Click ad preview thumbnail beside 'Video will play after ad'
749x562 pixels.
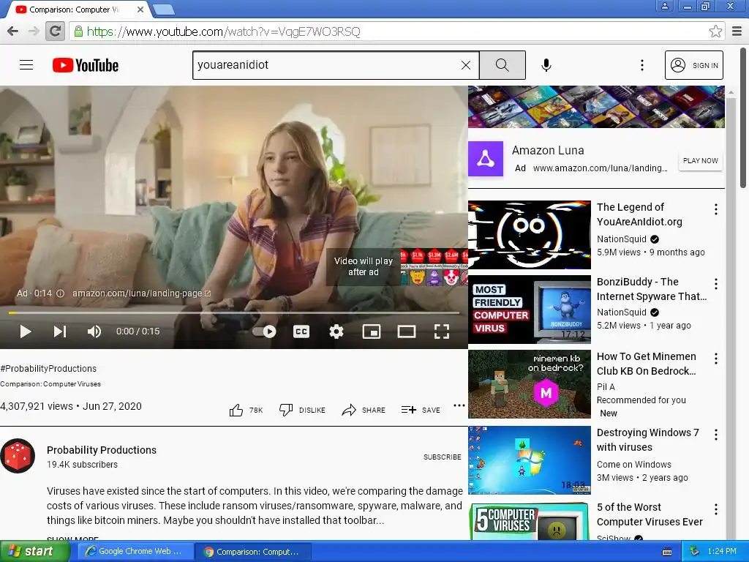(x=434, y=266)
